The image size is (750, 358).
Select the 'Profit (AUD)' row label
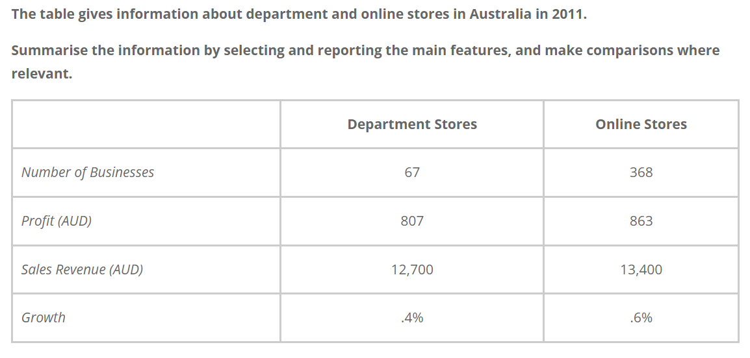pyautogui.click(x=57, y=221)
